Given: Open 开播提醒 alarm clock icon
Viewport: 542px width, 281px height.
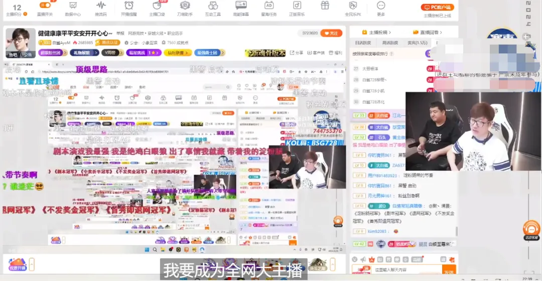Looking at the screenshot, I should (x=129, y=6).
